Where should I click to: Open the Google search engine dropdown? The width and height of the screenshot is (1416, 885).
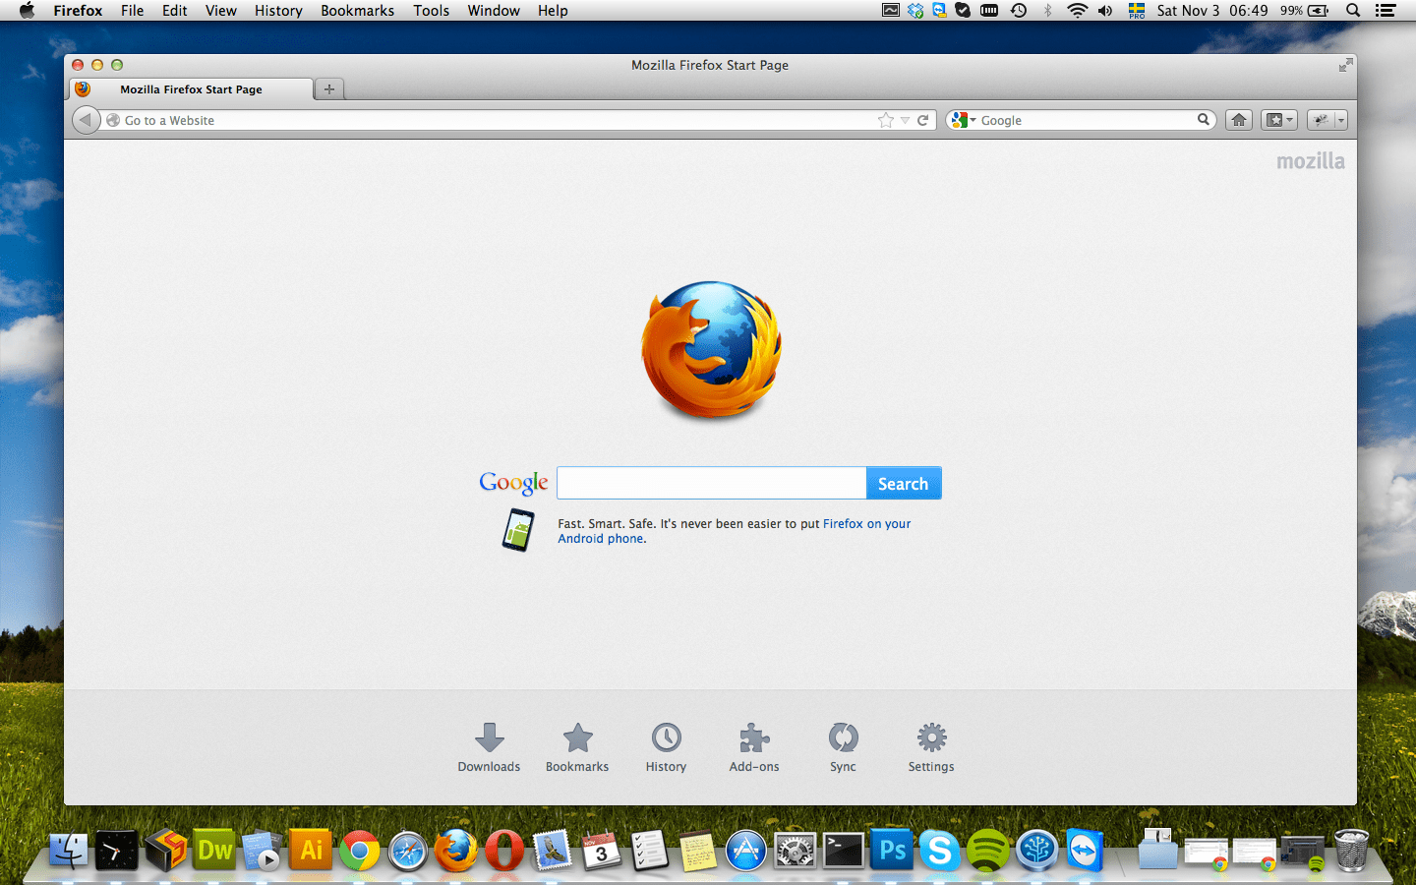pyautogui.click(x=959, y=119)
